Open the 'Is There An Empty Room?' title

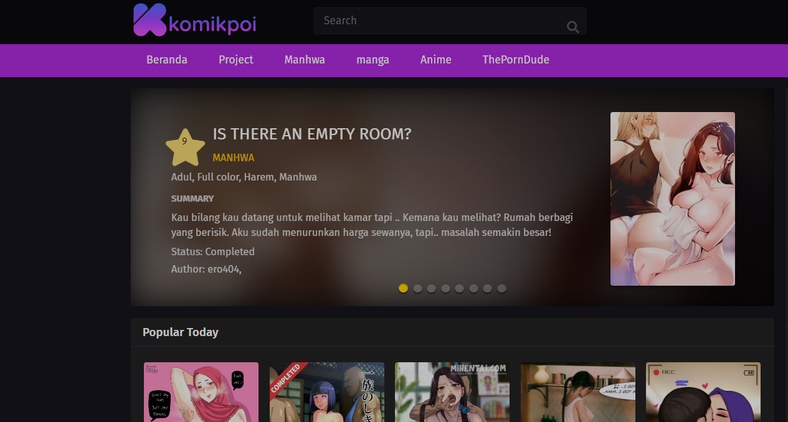point(312,134)
